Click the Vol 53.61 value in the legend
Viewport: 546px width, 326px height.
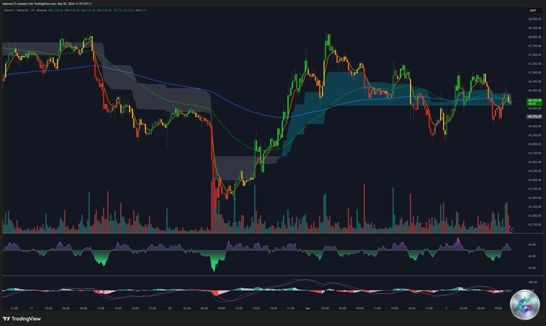(x=142, y=11)
